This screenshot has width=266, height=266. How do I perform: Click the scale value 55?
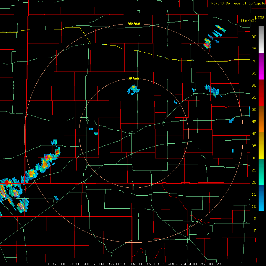point(254,97)
